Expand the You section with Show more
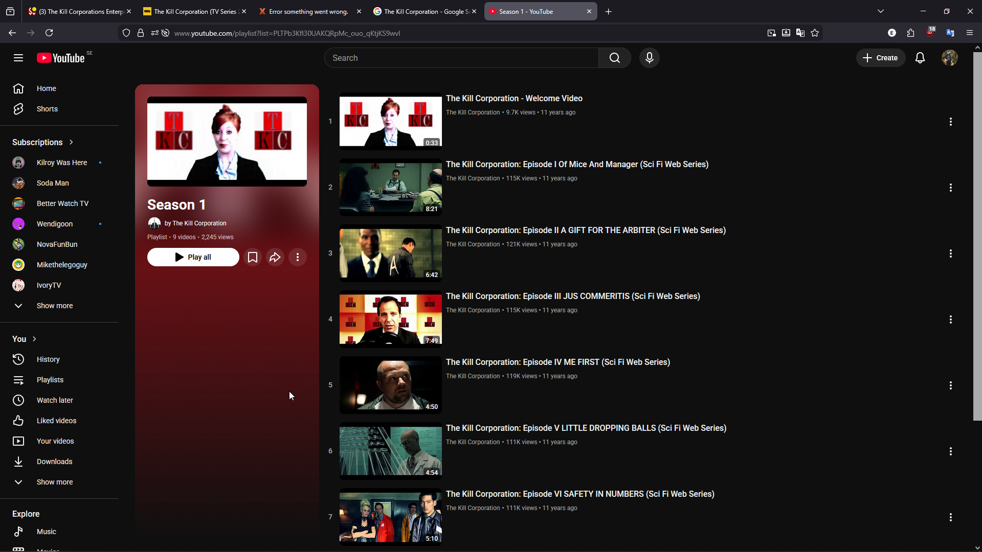Image resolution: width=982 pixels, height=552 pixels. 54,482
